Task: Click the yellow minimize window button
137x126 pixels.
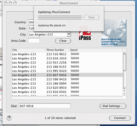Action: tap(10, 3)
